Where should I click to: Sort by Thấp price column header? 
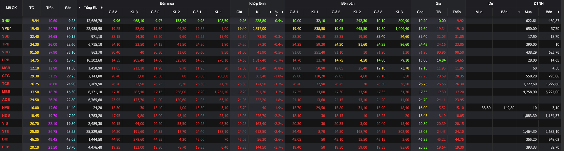pos(456,12)
